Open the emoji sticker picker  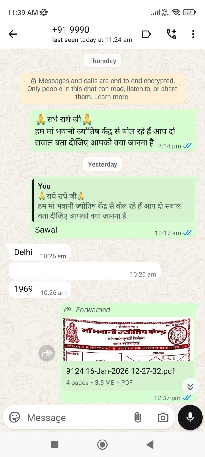(x=15, y=417)
